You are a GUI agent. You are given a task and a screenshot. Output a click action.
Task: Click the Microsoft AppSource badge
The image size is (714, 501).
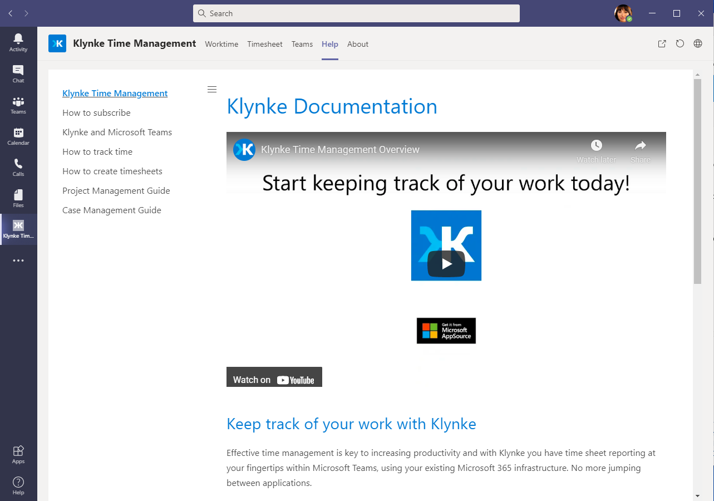point(446,331)
